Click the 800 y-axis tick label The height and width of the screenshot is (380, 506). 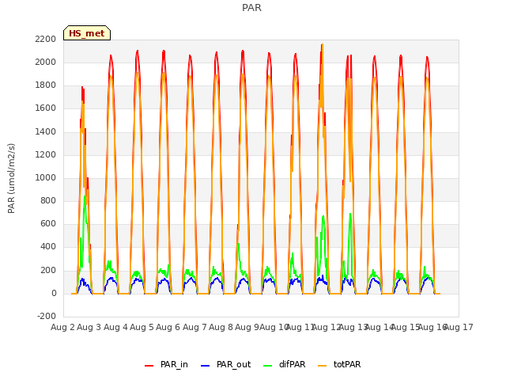[48, 200]
